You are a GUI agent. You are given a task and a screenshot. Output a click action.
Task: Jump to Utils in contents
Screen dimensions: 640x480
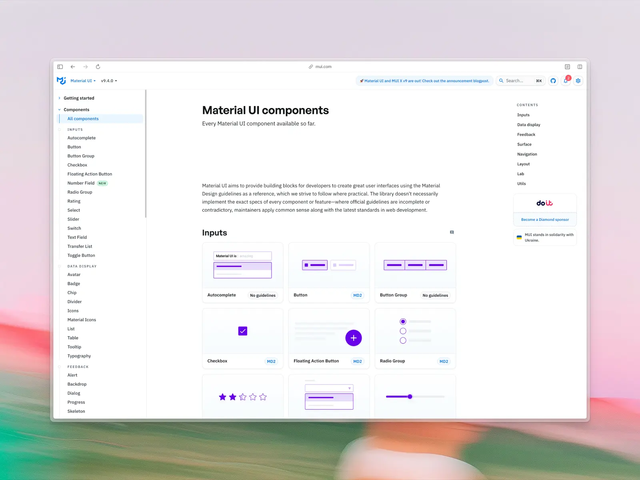click(521, 184)
